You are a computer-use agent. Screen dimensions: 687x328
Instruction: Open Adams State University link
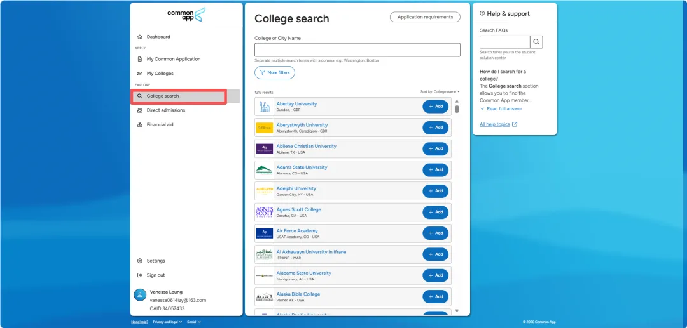(x=302, y=167)
